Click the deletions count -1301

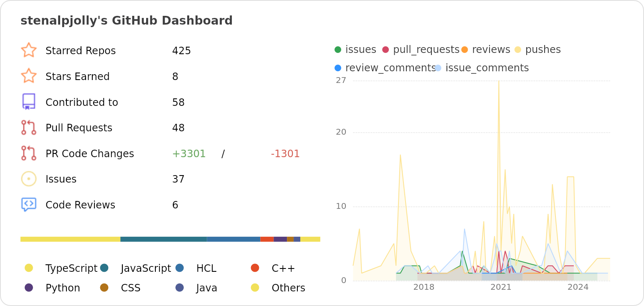pos(285,154)
